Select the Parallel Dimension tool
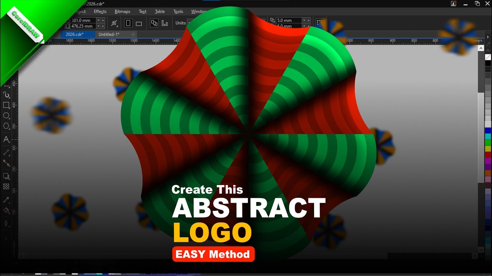The image size is (492, 276). 6,152
